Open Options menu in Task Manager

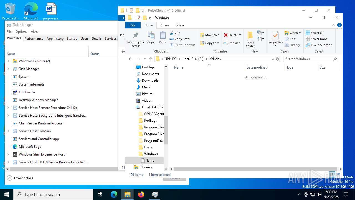(21, 32)
